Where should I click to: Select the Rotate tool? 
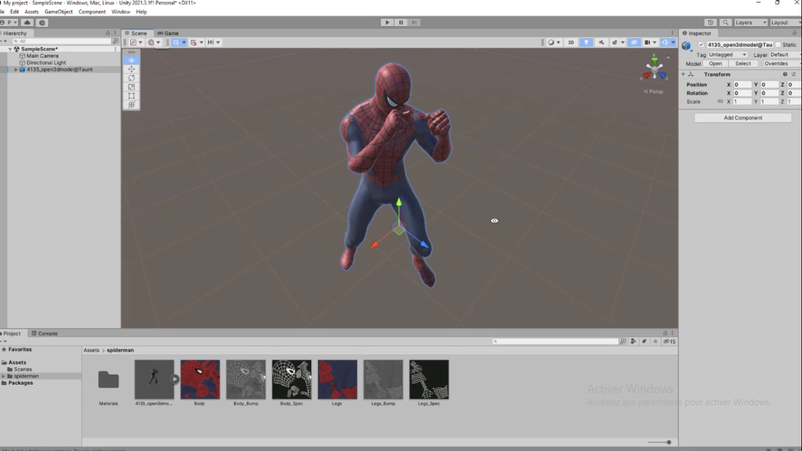coord(132,78)
